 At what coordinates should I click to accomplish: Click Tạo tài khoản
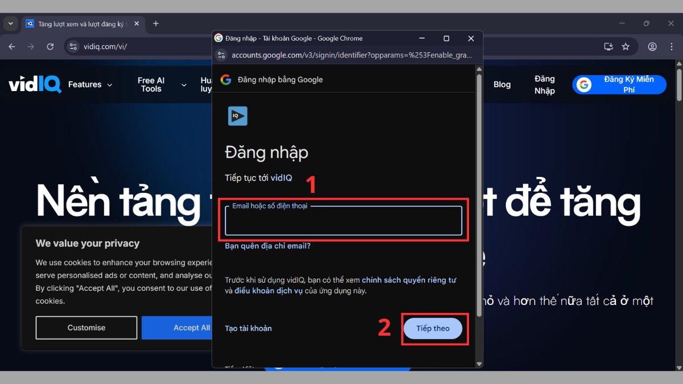coord(248,328)
